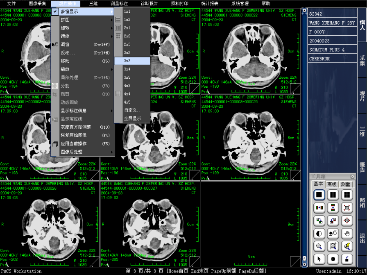Open the 诊断报告 menu
The image size is (367, 275).
click(x=149, y=3)
